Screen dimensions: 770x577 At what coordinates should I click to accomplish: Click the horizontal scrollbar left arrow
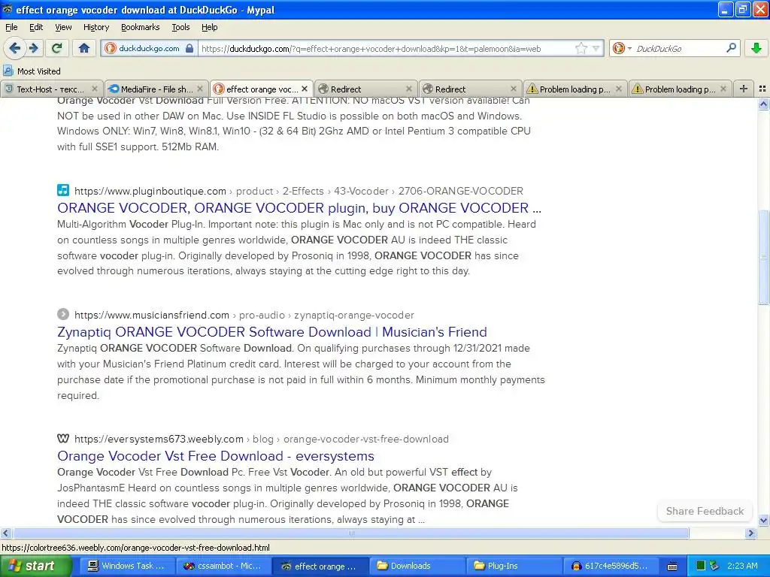click(6, 533)
